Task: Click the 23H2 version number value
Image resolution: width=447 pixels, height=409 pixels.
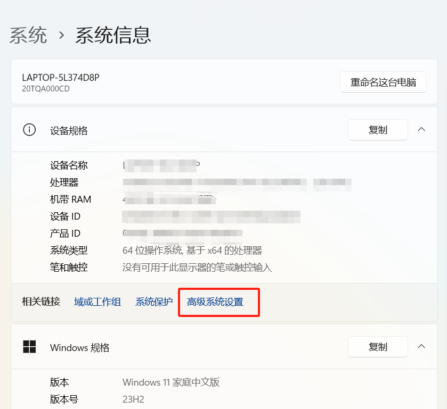Action: click(133, 399)
